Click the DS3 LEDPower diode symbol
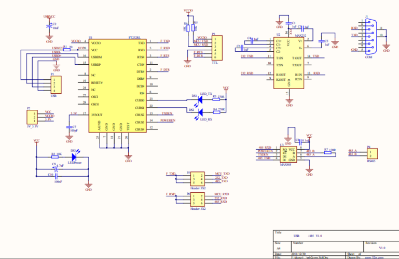 [x=74, y=155]
